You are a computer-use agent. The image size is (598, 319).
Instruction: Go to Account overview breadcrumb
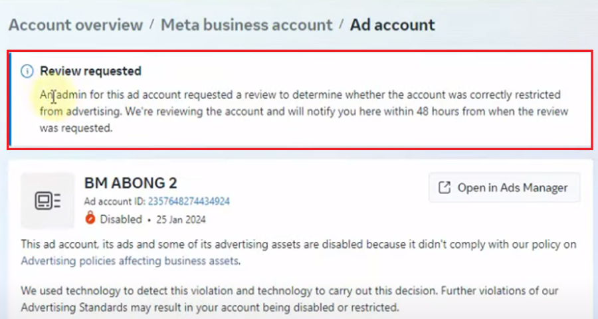point(76,25)
